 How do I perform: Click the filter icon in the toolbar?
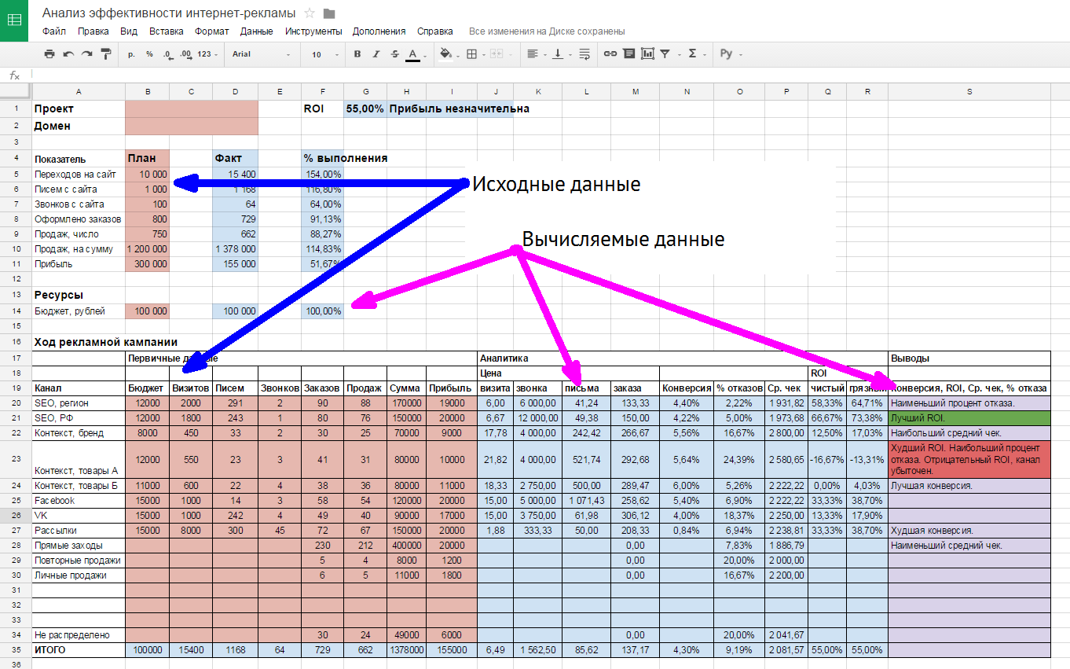tap(665, 54)
